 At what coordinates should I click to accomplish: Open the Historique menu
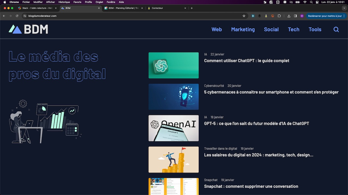click(x=64, y=2)
